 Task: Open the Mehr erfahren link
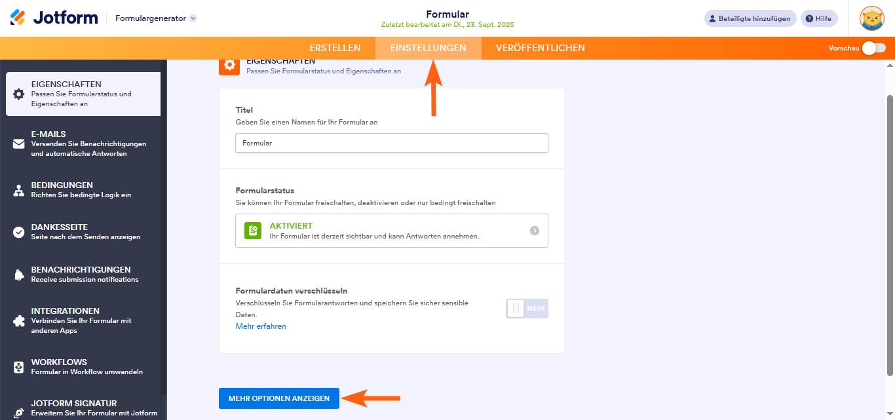tap(261, 326)
